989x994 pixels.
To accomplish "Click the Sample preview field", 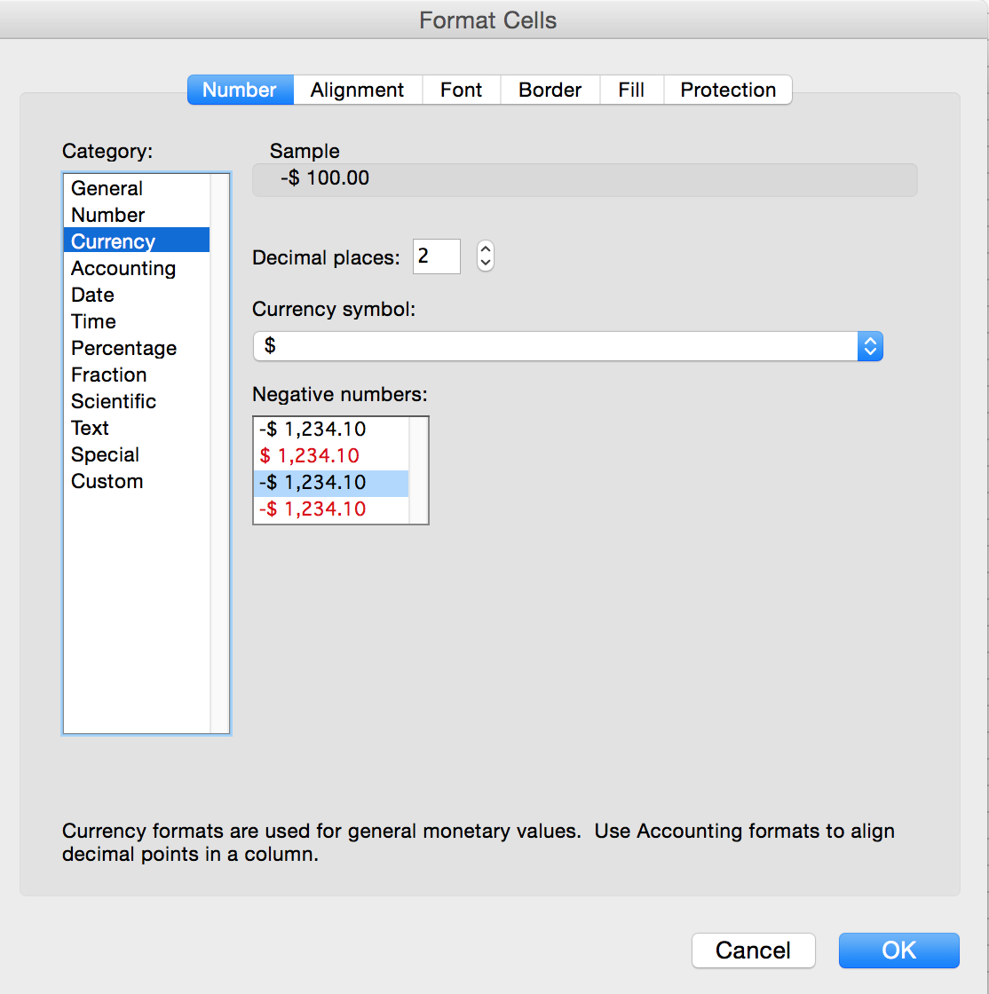I will point(584,179).
